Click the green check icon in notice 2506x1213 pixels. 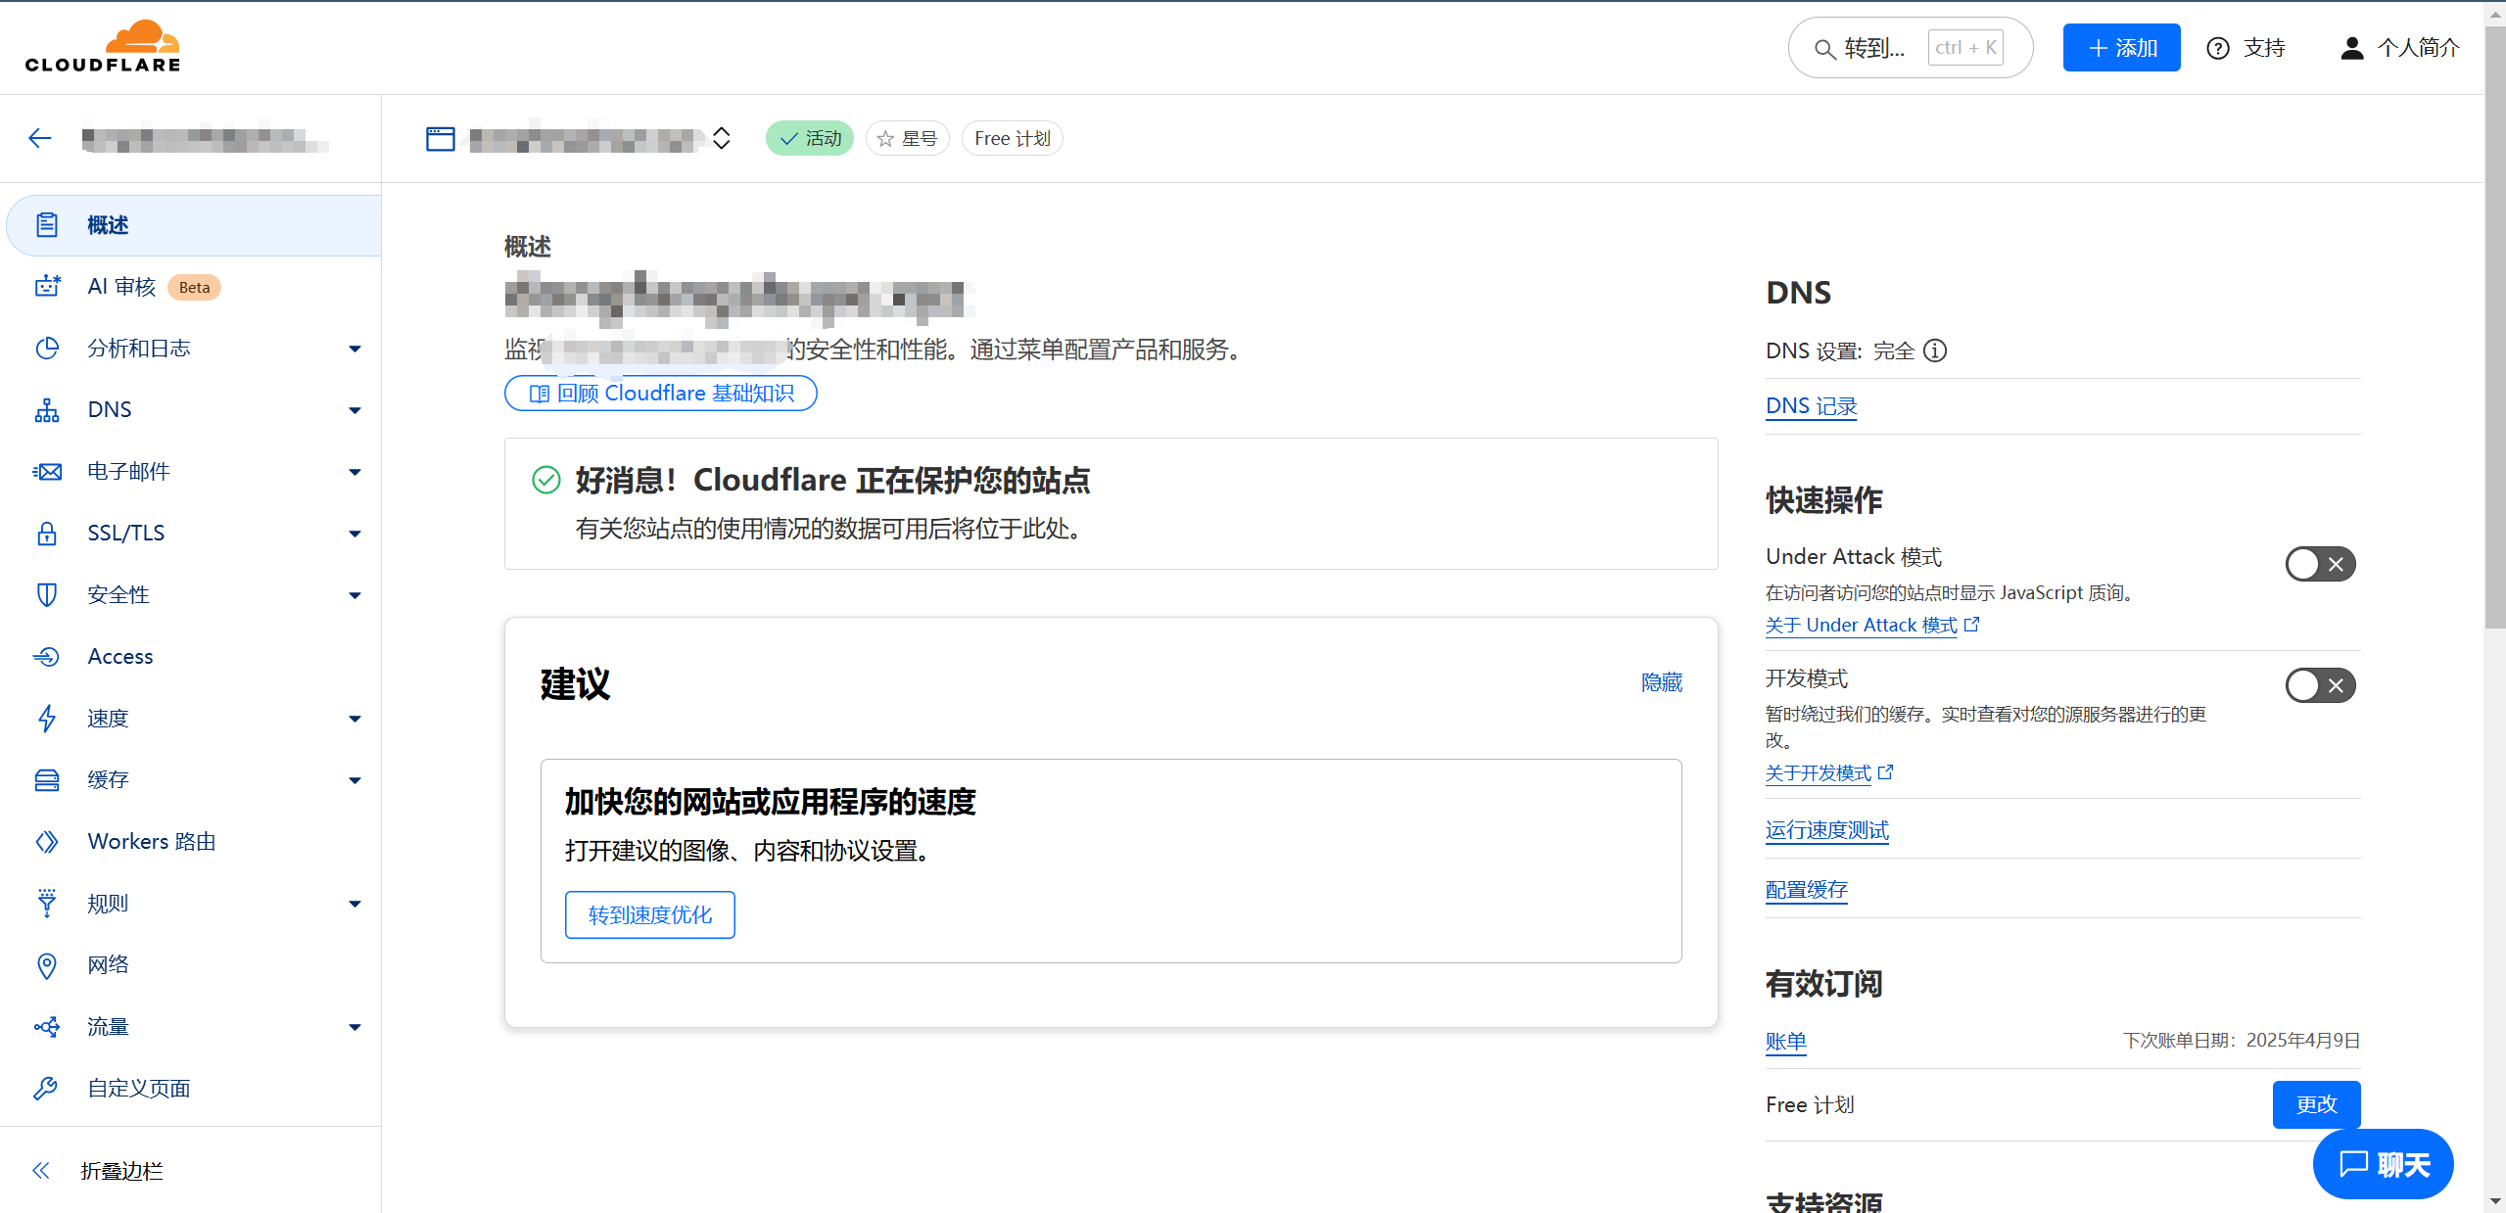pyautogui.click(x=545, y=480)
